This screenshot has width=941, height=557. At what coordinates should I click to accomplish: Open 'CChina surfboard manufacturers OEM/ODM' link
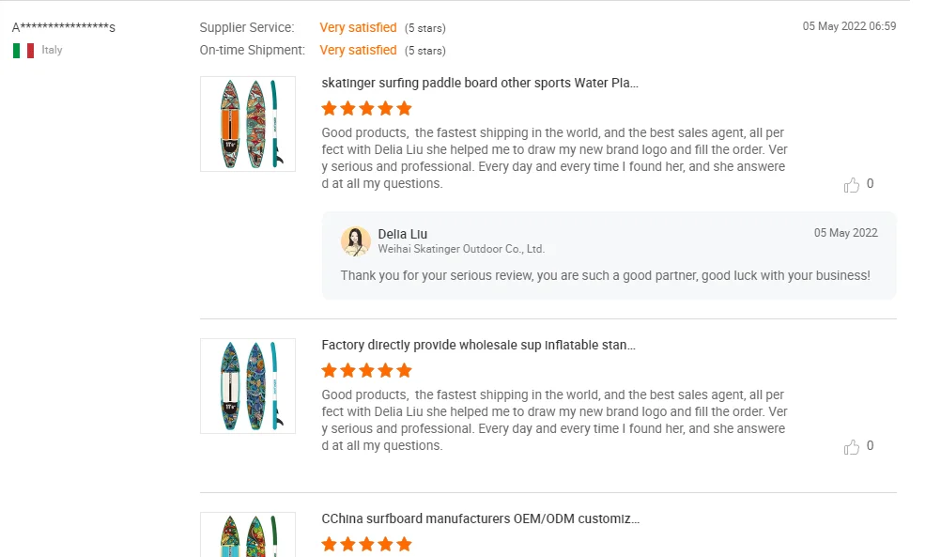point(480,518)
